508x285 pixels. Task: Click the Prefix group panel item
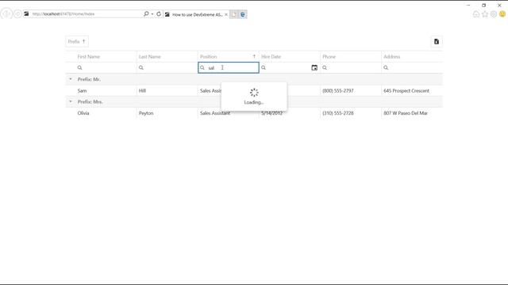coord(77,41)
